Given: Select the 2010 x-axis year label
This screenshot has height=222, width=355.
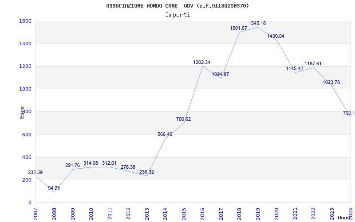Looking at the screenshot, I should 91,213.
